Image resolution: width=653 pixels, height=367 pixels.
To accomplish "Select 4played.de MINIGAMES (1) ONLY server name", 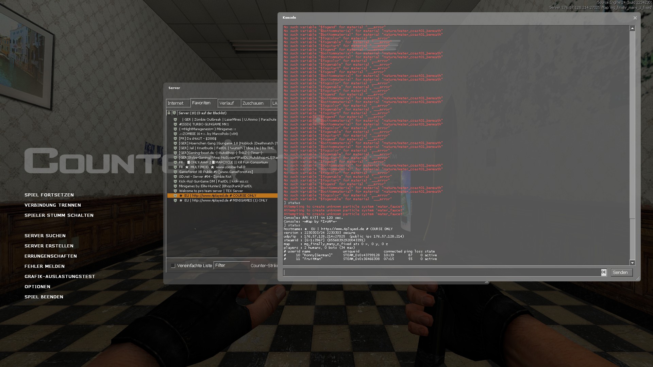I will (x=223, y=200).
